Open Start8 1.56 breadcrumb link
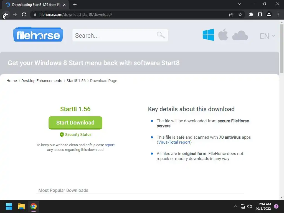The width and height of the screenshot is (284, 213). click(76, 81)
